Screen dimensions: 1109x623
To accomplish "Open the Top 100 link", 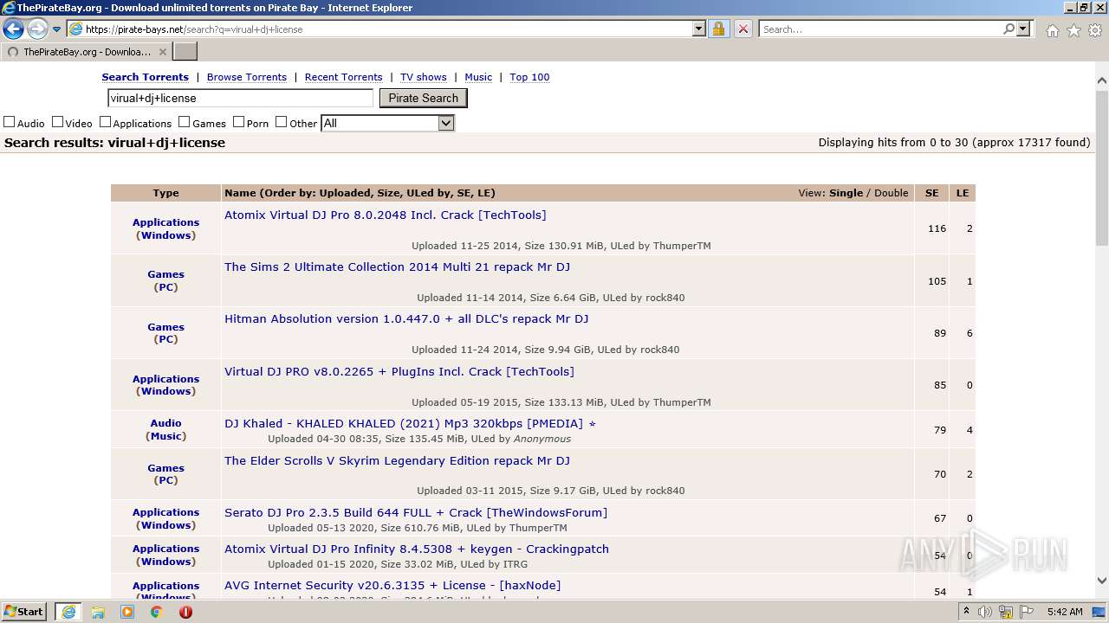I will [x=529, y=77].
